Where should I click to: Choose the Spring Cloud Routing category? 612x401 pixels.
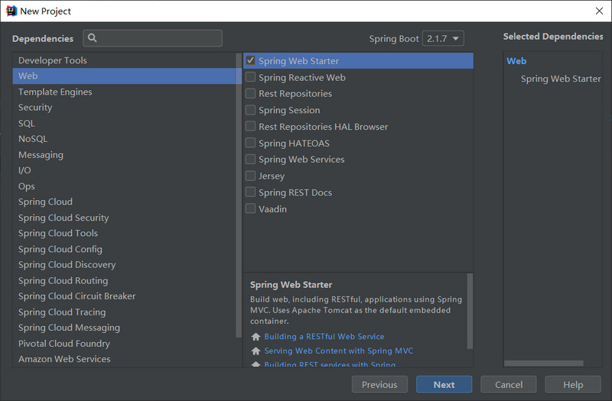pyautogui.click(x=125, y=280)
